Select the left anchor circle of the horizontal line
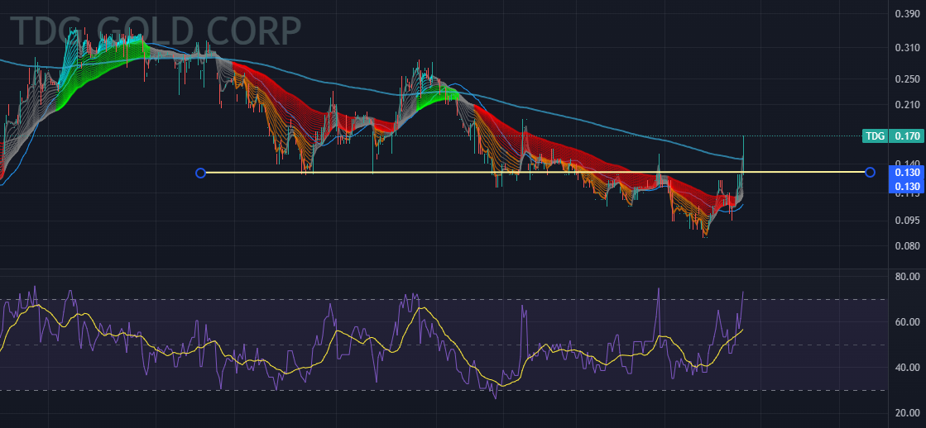This screenshot has width=926, height=428. click(200, 173)
